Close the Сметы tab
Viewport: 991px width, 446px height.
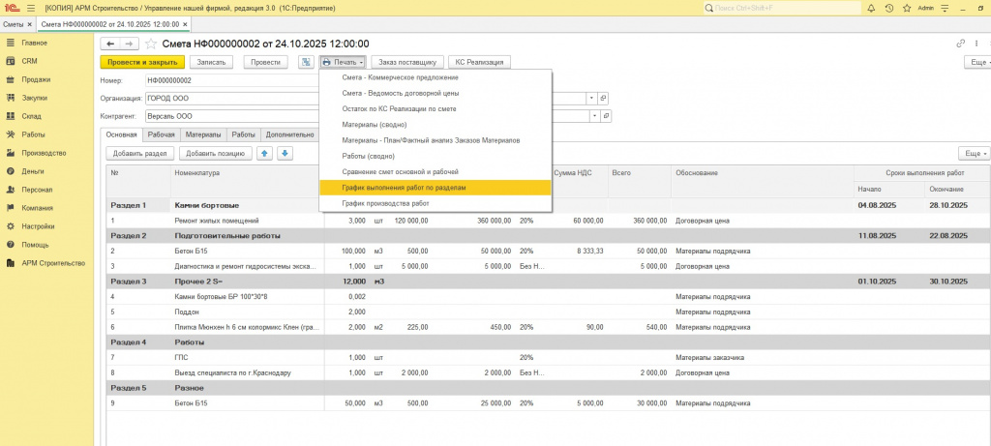point(29,23)
